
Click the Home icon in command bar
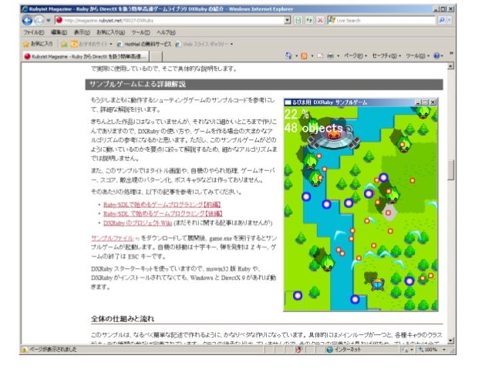pyautogui.click(x=288, y=55)
